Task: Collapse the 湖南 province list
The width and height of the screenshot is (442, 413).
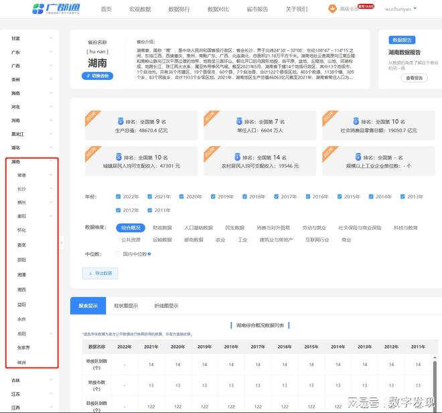Action: [51, 161]
